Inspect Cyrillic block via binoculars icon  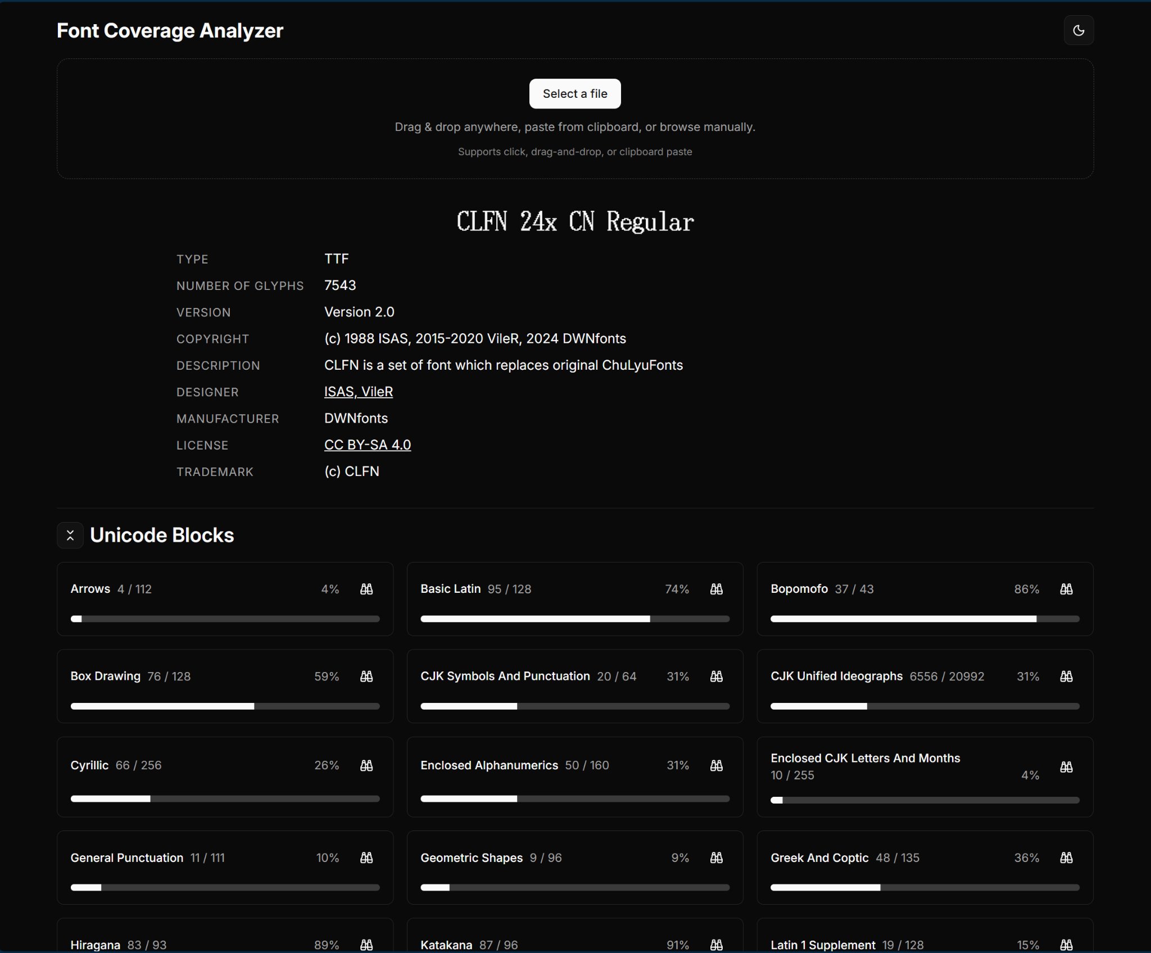(x=366, y=765)
